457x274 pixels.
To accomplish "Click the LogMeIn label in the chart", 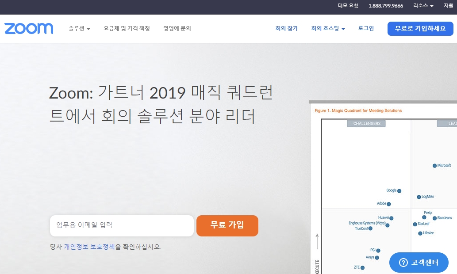I will (x=427, y=197).
